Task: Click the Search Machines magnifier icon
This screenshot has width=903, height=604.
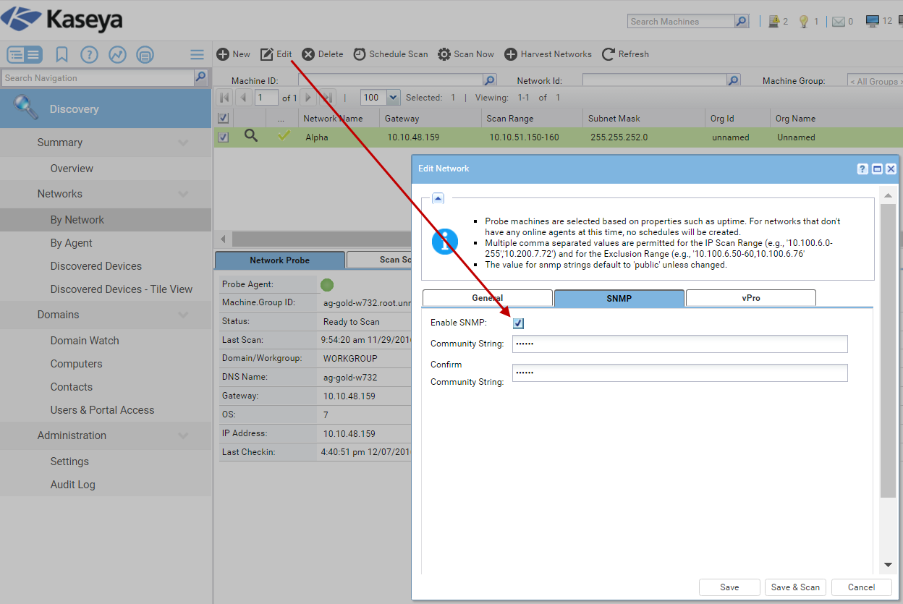Action: [742, 21]
